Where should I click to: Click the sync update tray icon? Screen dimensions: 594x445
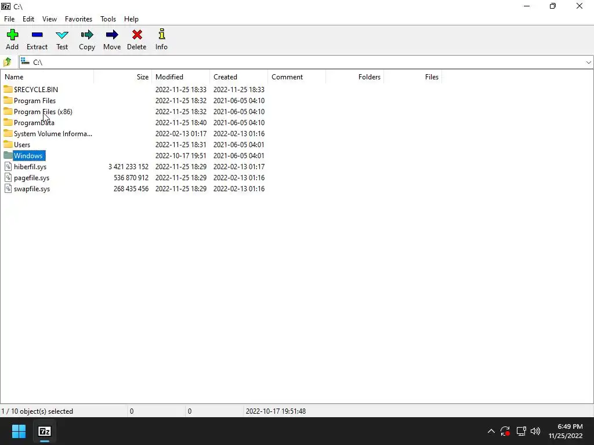point(505,431)
